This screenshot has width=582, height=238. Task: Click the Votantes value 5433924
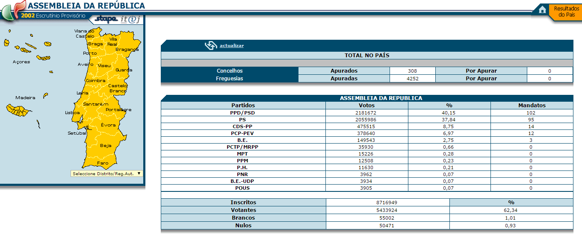[388, 210]
